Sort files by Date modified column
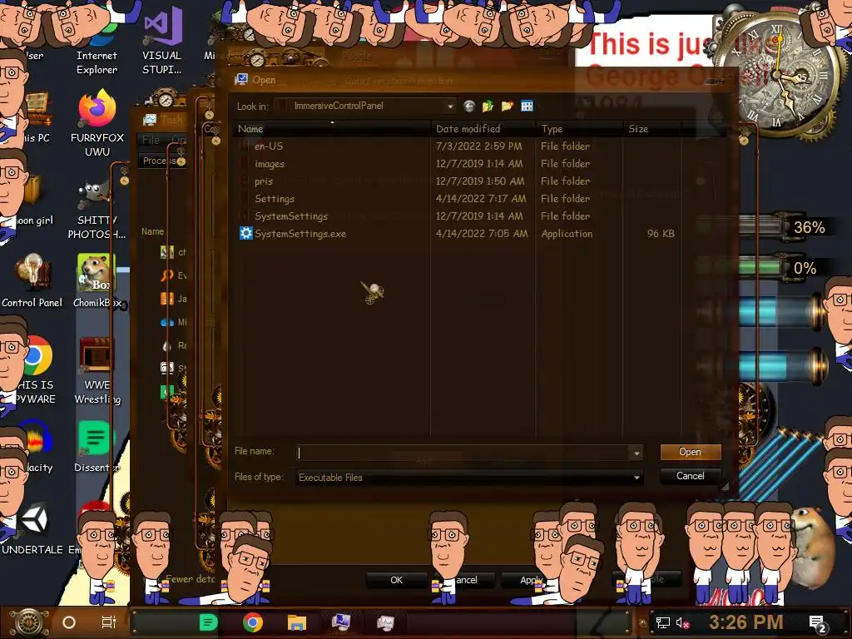This screenshot has width=852, height=639. [x=483, y=129]
